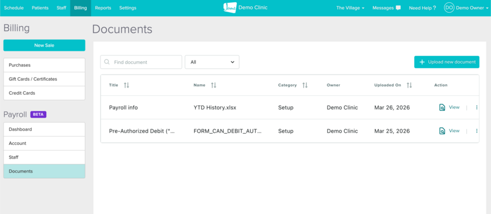Screen dimensions: 491x214
Task: Open the Payroll Account item
Action: tap(44, 143)
